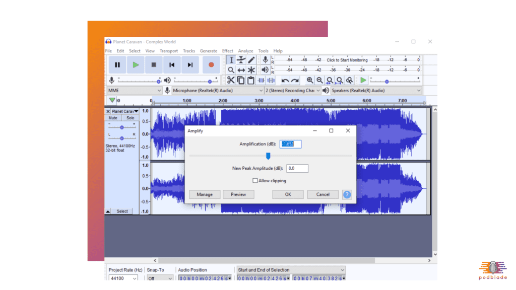Screen dimensions: 516x290
Task: Choose the Multi-Tool asterisk icon
Action: click(x=251, y=69)
